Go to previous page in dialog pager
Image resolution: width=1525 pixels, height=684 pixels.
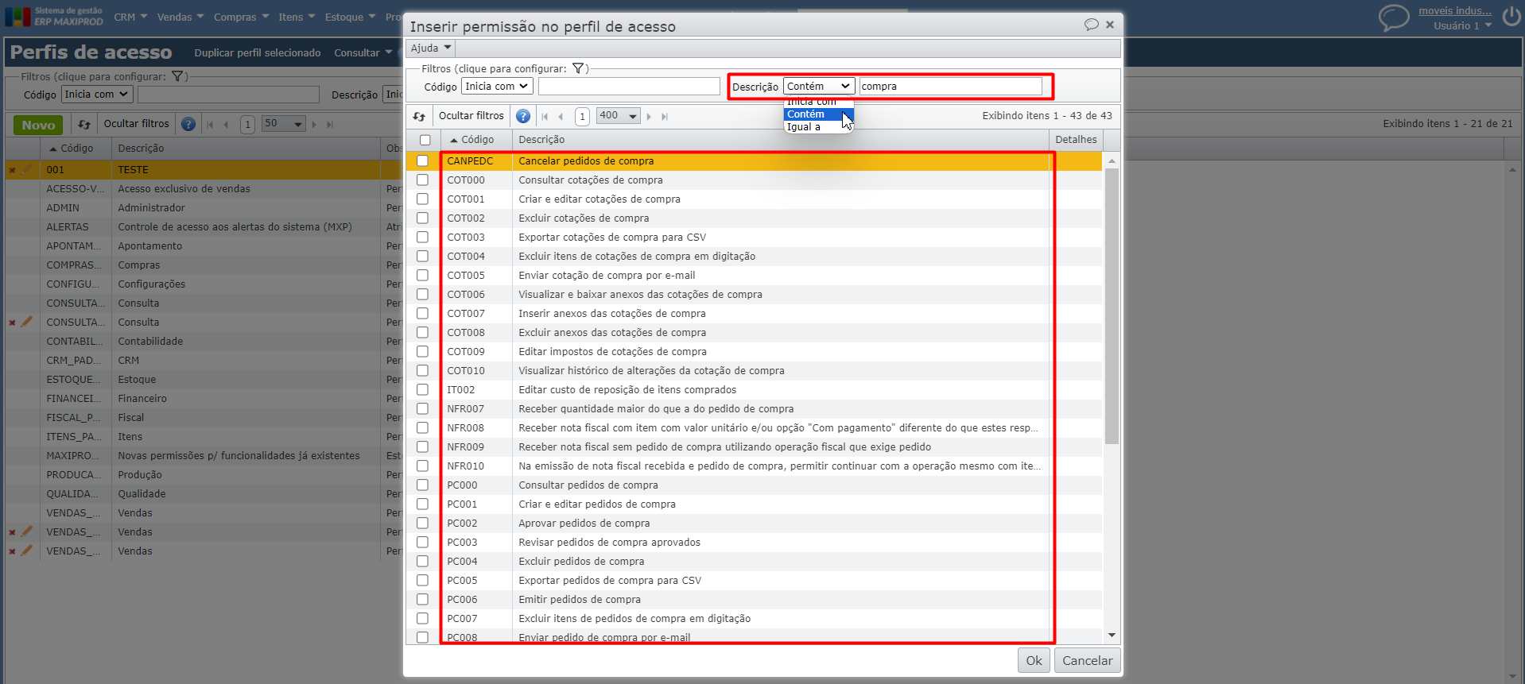[561, 116]
